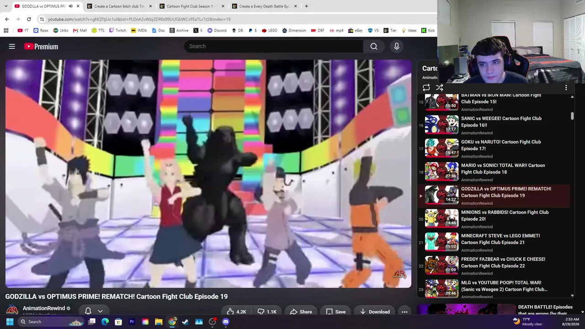This screenshot has height=329, width=585.
Task: Start voice search with the microphone icon
Action: point(397,46)
